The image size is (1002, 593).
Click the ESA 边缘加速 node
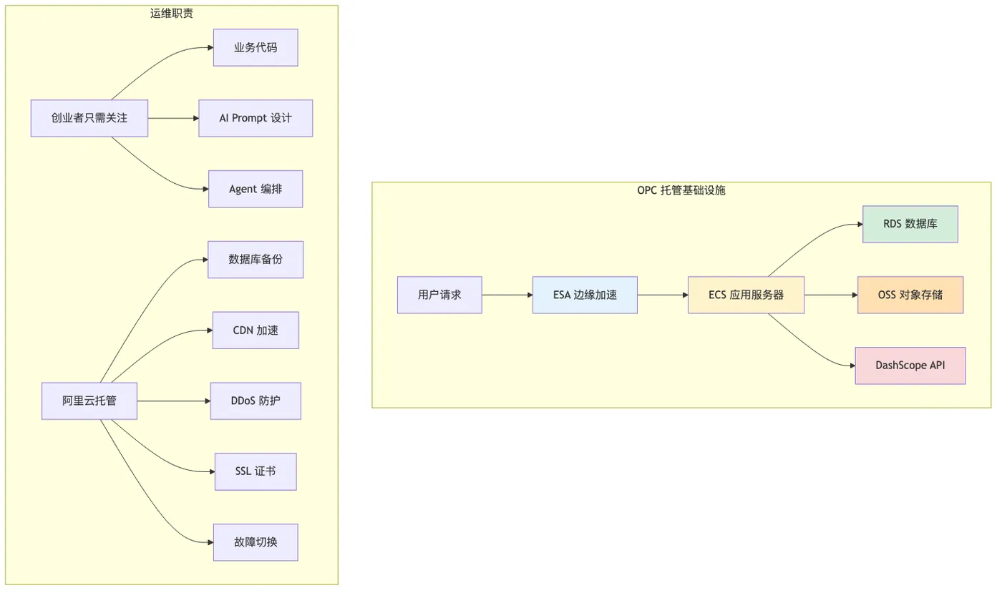pos(585,295)
